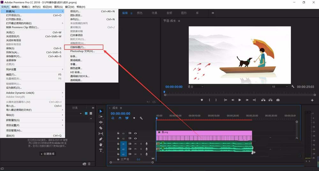
Task: Mute audio track A1
Action: click(135, 144)
